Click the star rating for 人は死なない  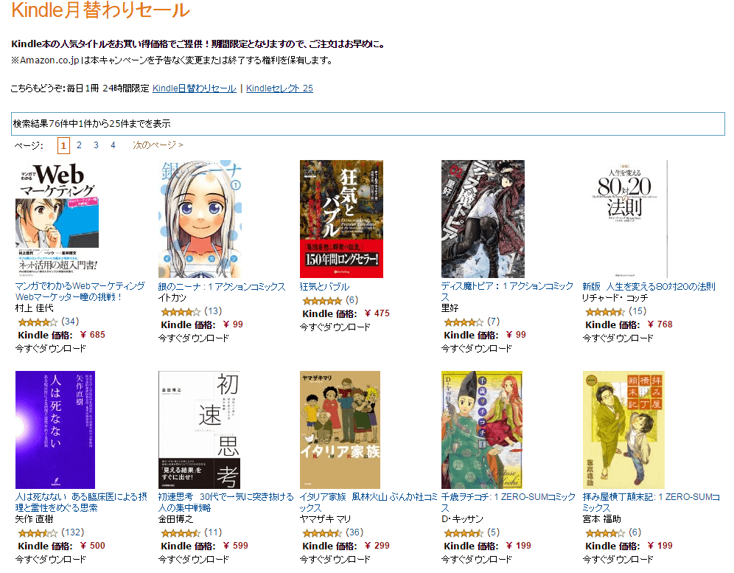coord(38,532)
